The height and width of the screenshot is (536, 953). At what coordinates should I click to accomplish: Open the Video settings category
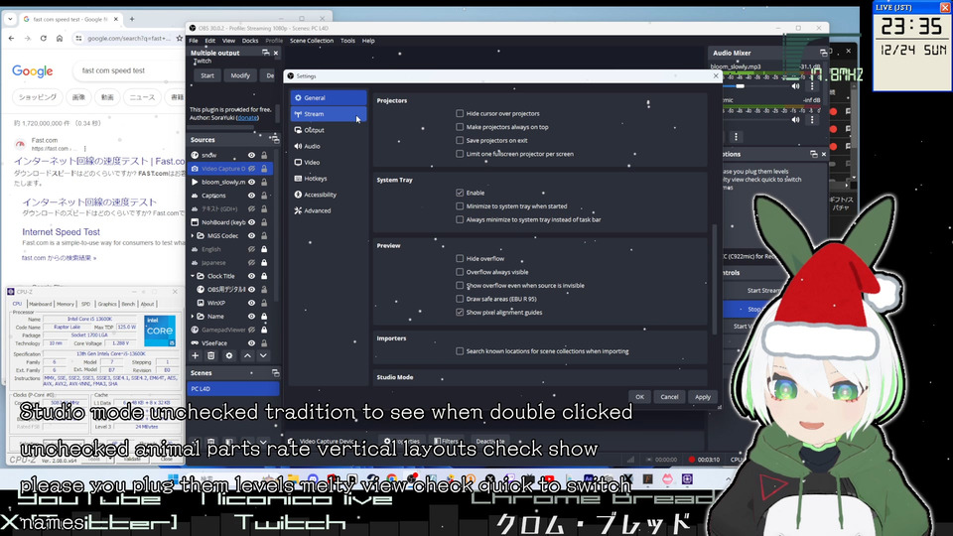[x=329, y=162]
